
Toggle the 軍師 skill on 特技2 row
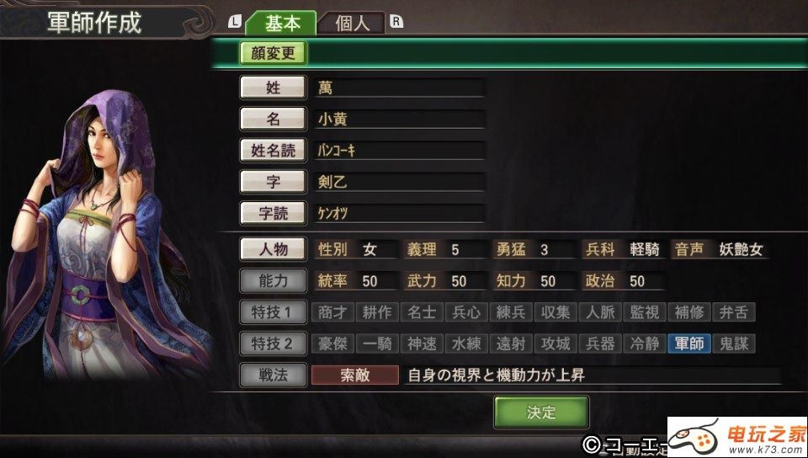pos(689,343)
